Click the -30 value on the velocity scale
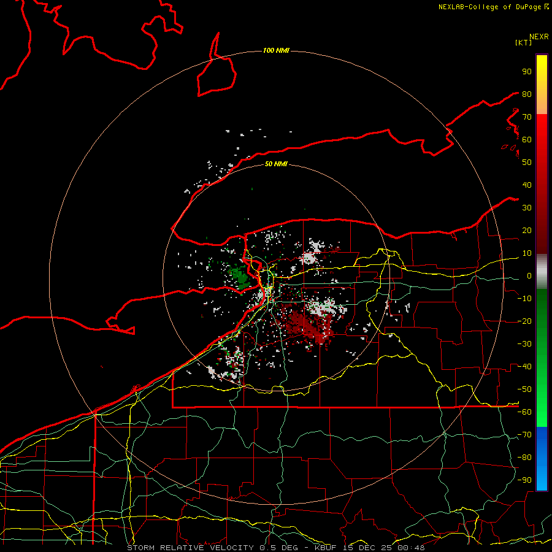Screen dimensions: 552x552 pyautogui.click(x=524, y=344)
